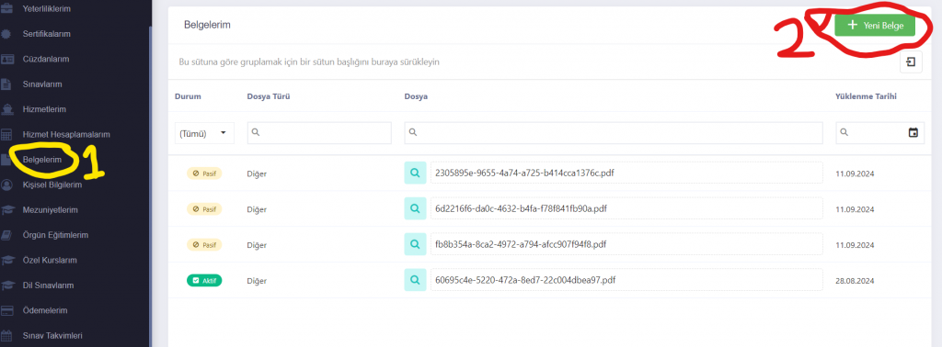Click file name 60695c4e-5220-472a-8ed7-22c004dbea97.pdf
The image size is (942, 347).
point(525,279)
